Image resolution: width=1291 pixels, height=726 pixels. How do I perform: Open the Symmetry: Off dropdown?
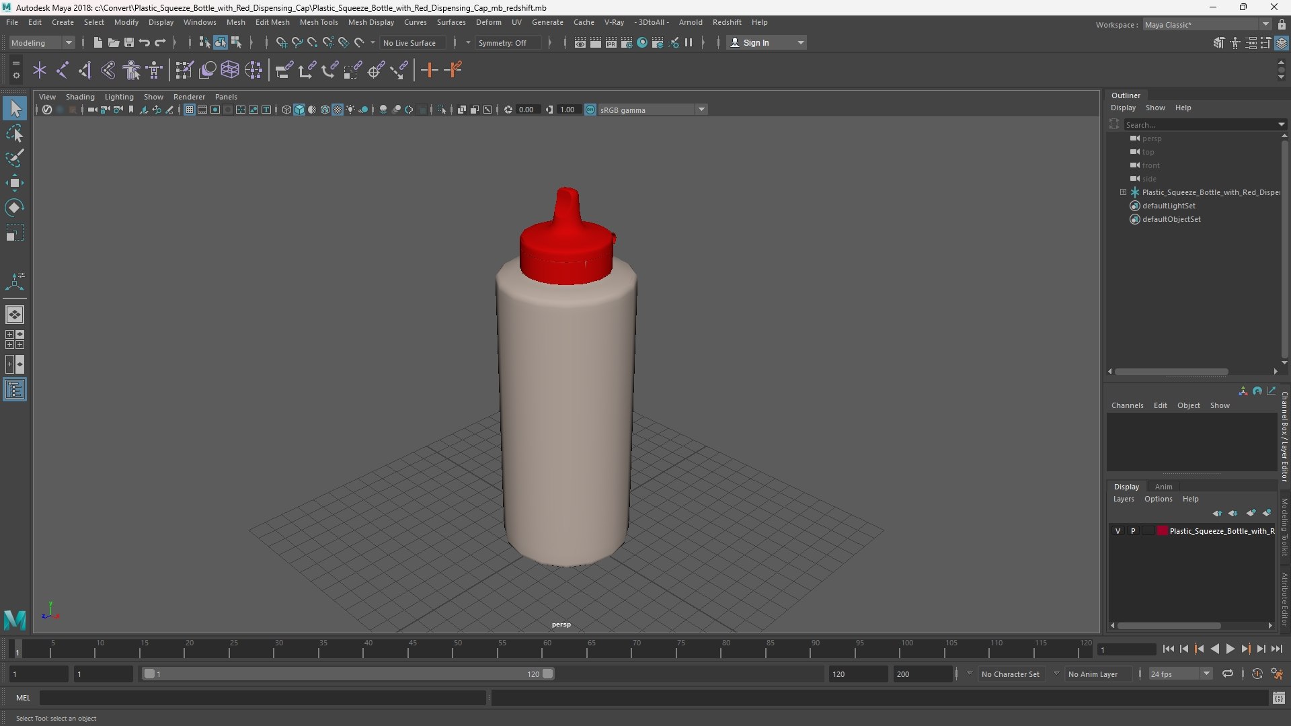tap(508, 42)
